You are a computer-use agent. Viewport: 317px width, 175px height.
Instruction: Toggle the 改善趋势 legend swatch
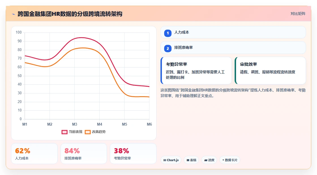pyautogui.click(x=87, y=132)
